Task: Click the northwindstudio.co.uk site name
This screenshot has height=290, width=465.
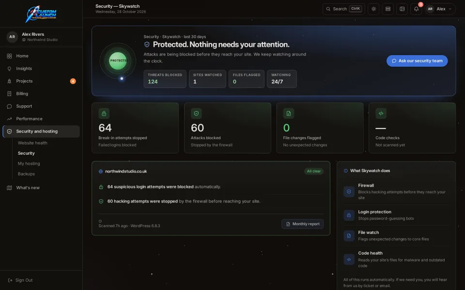Action: pyautogui.click(x=126, y=171)
